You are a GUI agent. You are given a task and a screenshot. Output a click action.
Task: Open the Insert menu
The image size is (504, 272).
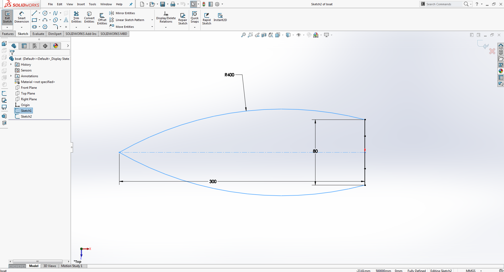click(x=81, y=4)
